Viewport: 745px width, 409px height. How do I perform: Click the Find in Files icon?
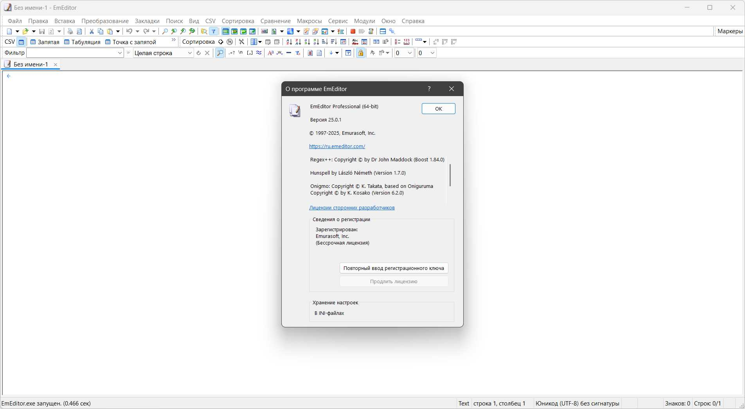[x=203, y=31]
